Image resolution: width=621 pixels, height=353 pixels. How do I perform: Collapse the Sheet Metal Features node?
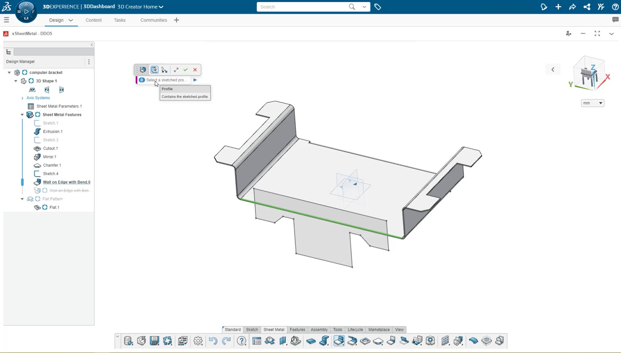22,115
